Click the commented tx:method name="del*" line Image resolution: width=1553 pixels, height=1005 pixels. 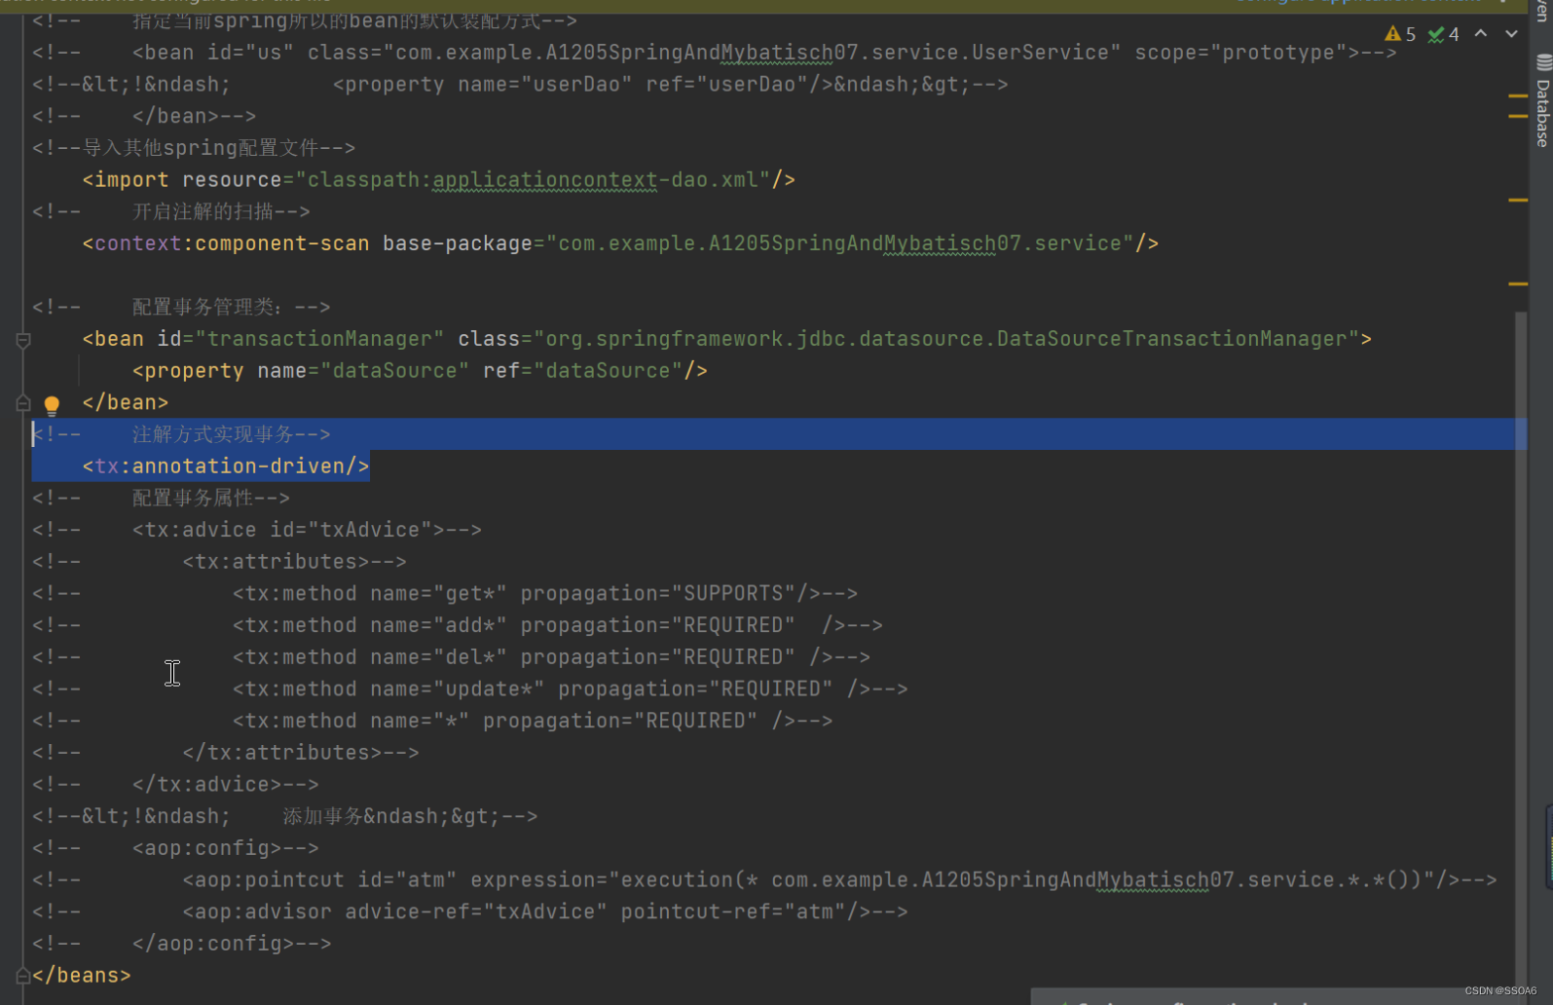452,657
